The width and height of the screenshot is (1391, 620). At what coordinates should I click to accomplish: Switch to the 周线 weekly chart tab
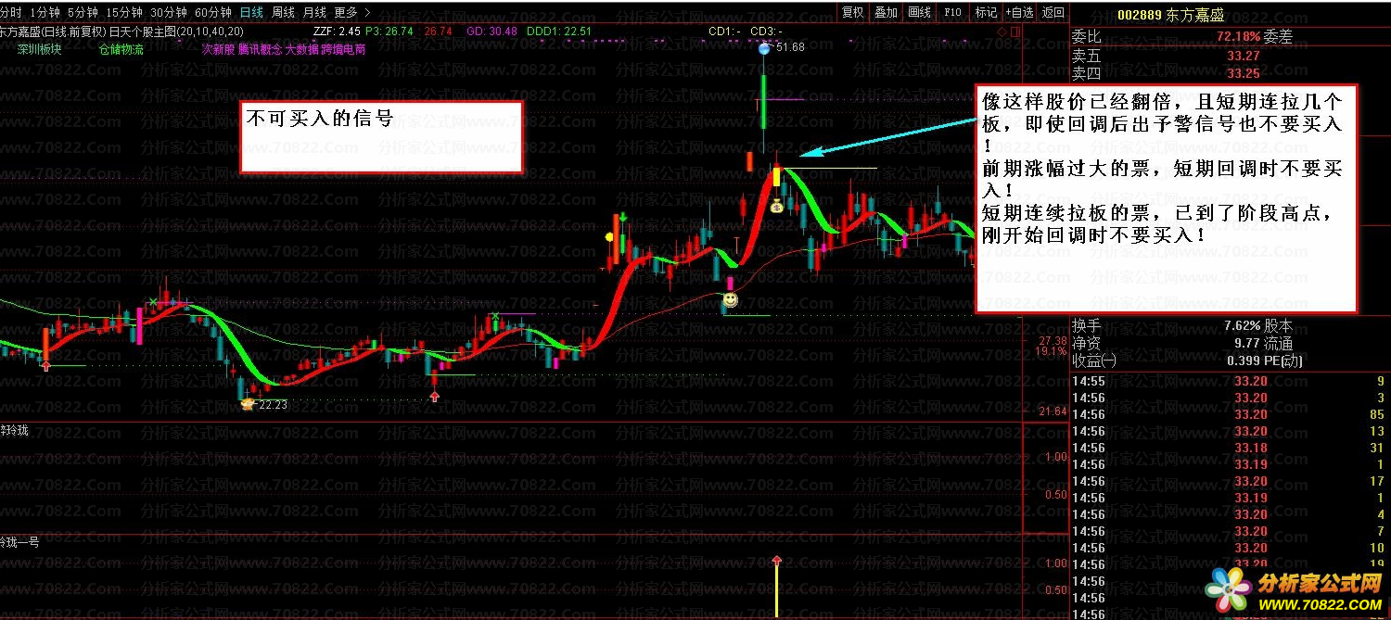(x=283, y=12)
